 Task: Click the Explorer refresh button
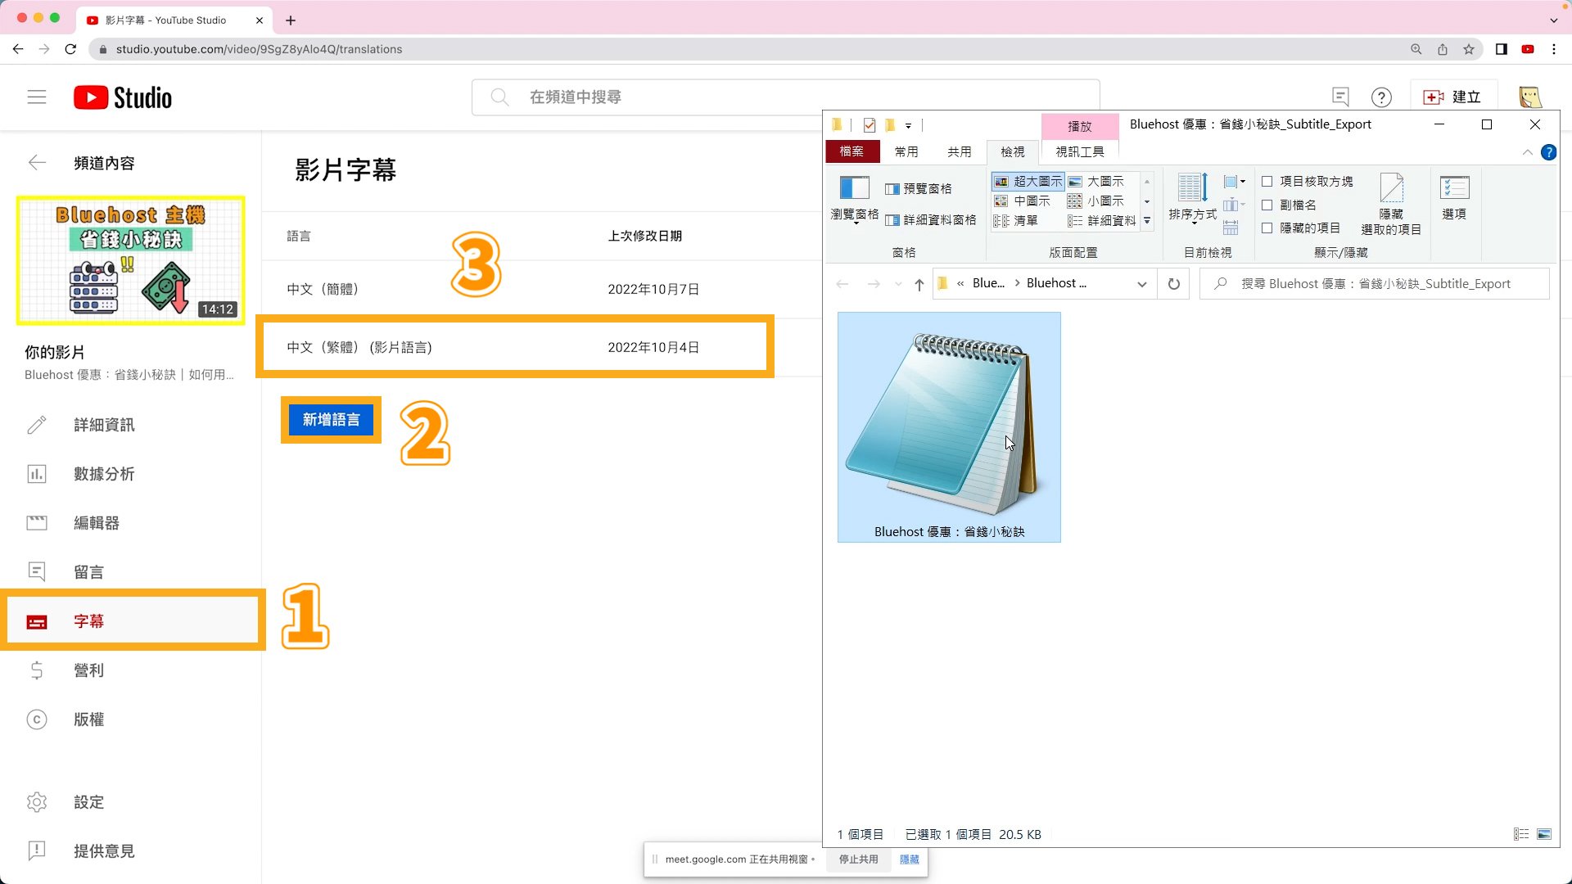(1174, 284)
